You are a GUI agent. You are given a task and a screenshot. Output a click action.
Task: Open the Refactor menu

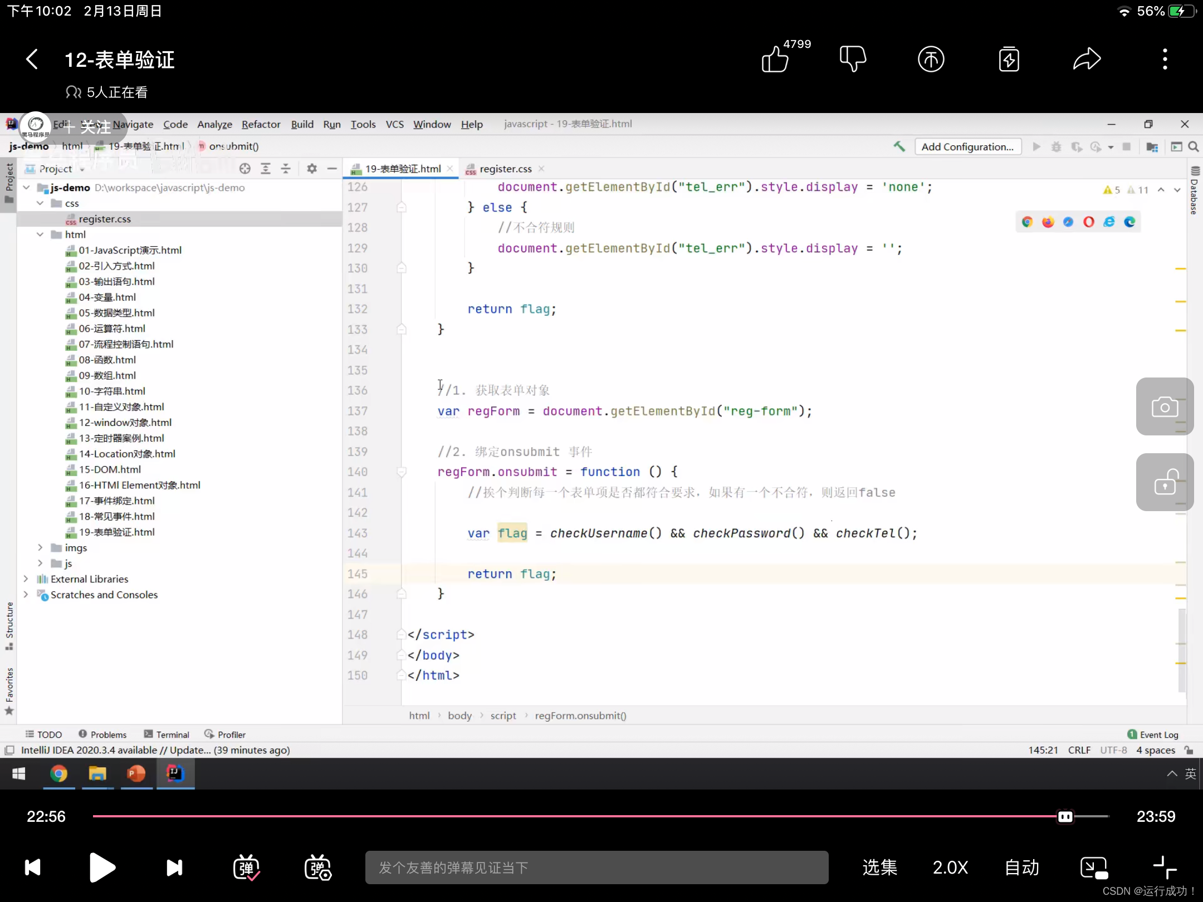[x=261, y=124]
